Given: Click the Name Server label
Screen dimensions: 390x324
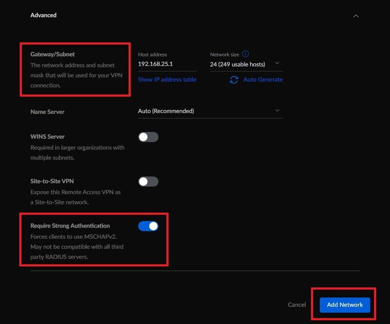Looking at the screenshot, I should tap(47, 112).
